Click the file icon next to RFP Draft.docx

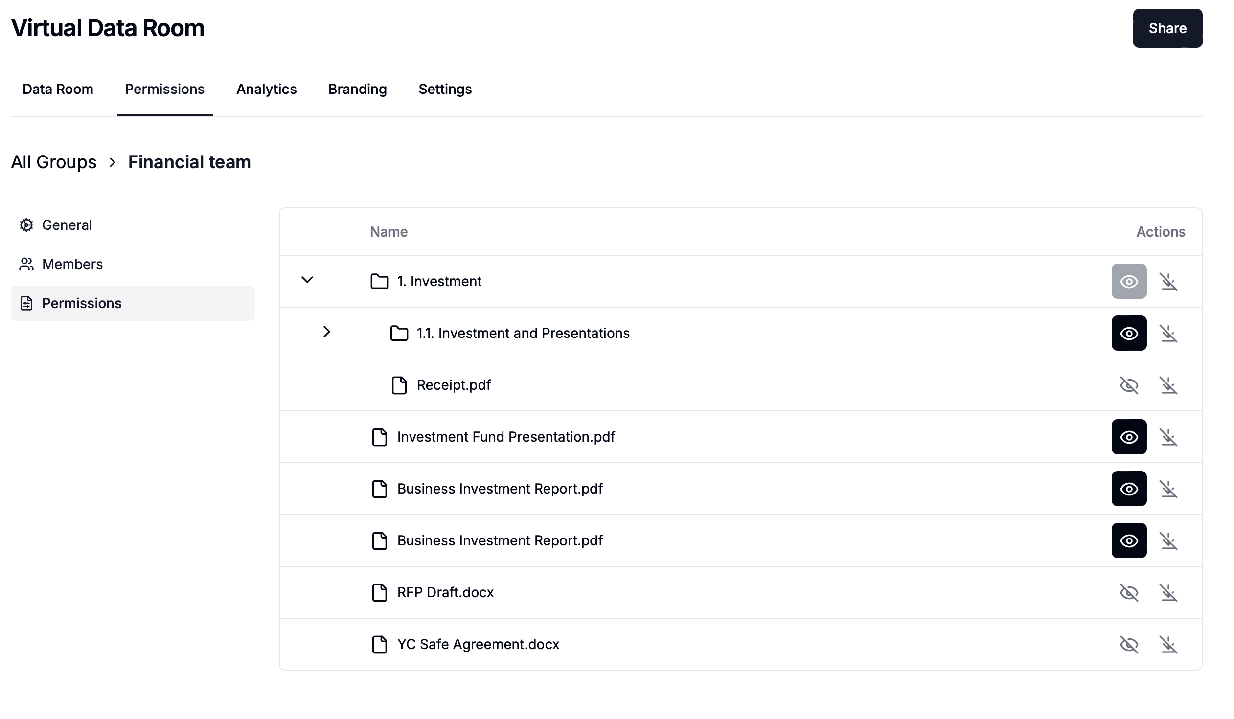pos(380,592)
